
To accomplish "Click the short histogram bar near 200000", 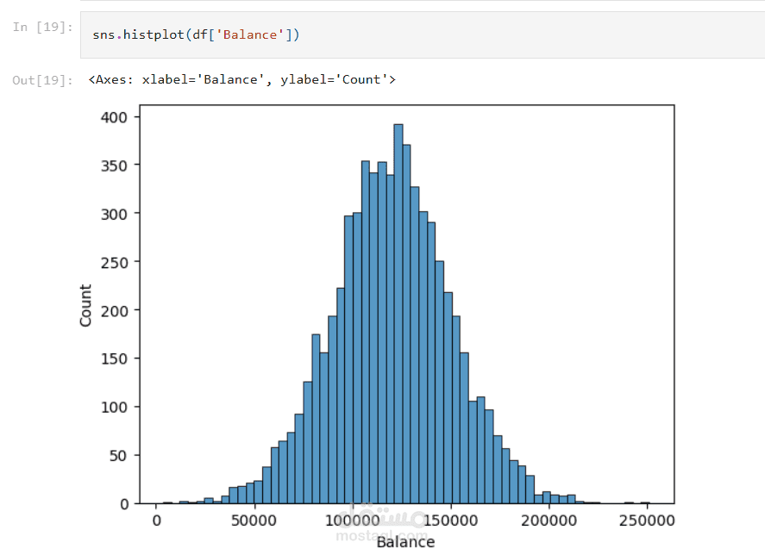I will (547, 497).
